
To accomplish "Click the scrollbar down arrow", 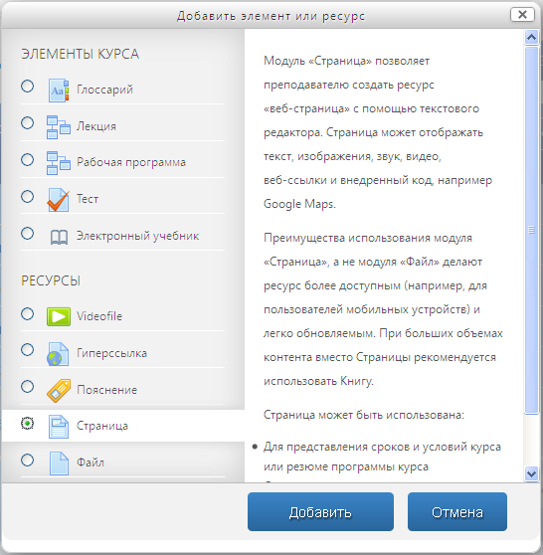I will click(531, 473).
